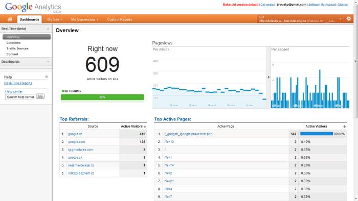Sort Top Active Pages by Active Visitors arrow
This screenshot has height=201, width=358.
[345, 127]
